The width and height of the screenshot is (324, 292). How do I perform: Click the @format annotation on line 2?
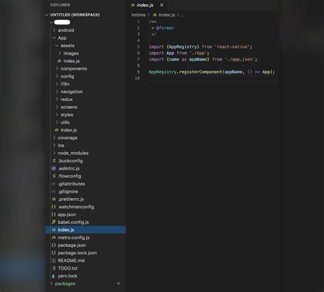coord(165,28)
